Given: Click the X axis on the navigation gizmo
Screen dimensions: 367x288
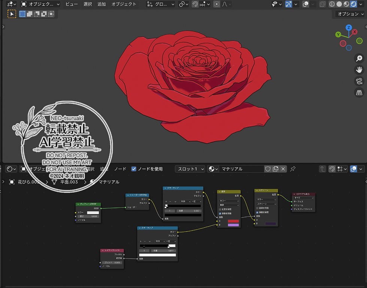Looking at the screenshot, I should point(355,32).
